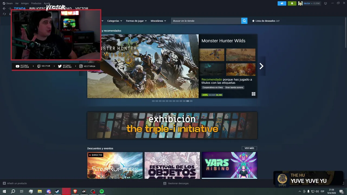Expand the Categorías dropdown
Screen dimensions: 347x195
point(114,21)
